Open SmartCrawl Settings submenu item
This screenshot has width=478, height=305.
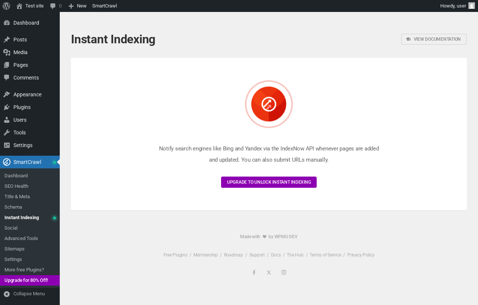coord(30,259)
